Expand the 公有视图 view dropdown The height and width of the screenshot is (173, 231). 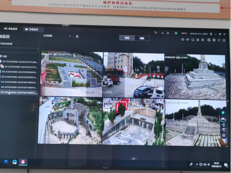[70, 36]
